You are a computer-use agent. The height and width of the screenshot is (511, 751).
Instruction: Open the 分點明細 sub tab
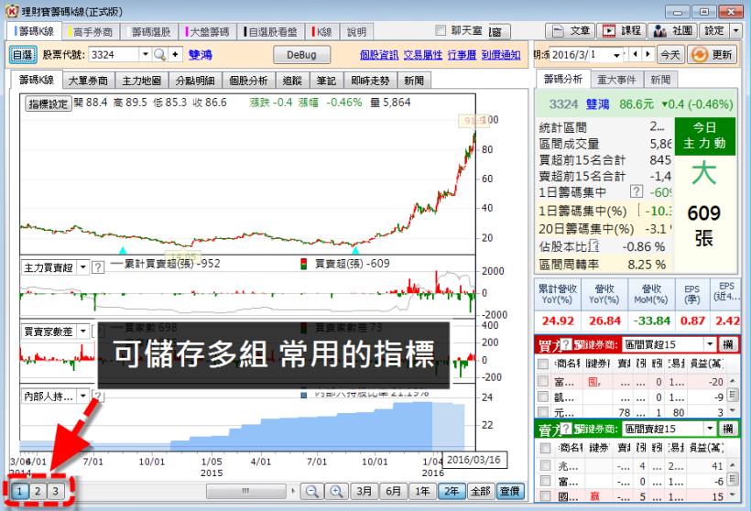(195, 81)
